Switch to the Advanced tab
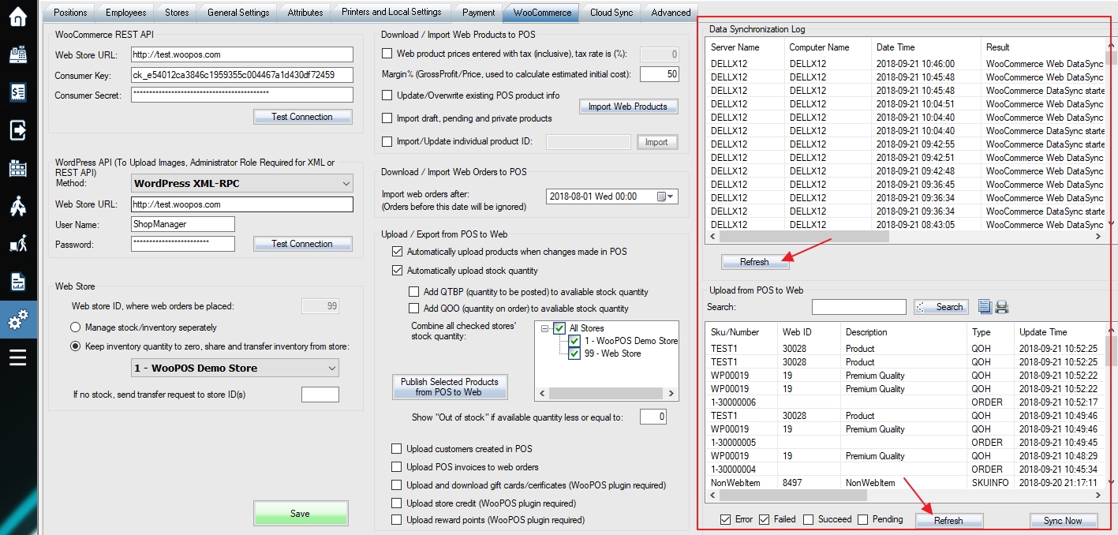This screenshot has height=535, width=1118. (671, 13)
